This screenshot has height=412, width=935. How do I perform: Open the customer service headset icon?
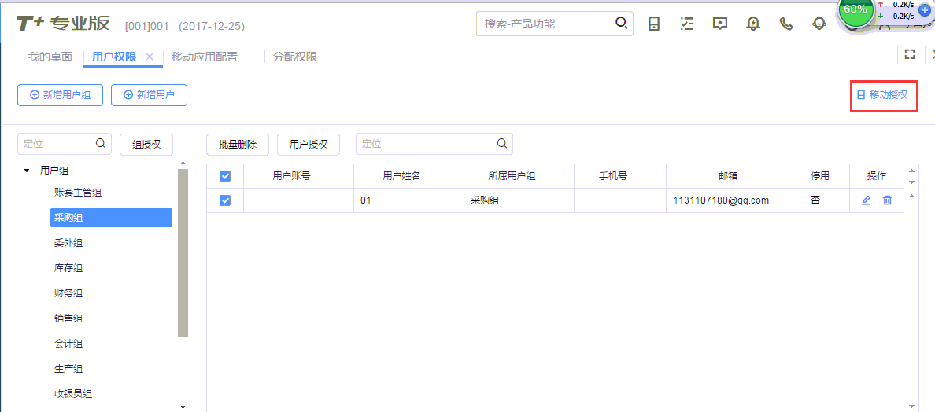pos(820,24)
